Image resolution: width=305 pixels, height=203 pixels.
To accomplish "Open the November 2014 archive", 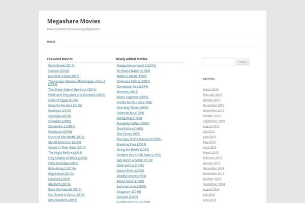I will [213, 174].
